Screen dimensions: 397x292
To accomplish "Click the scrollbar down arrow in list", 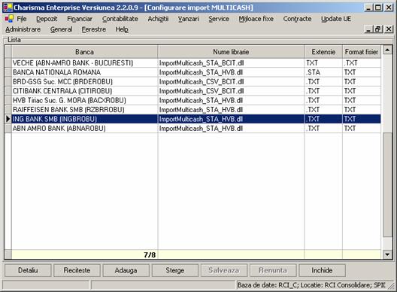I will coord(387,254).
